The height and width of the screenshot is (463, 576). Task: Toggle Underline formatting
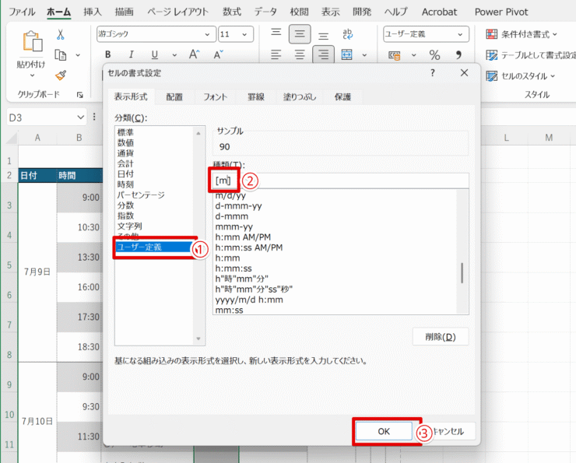pyautogui.click(x=155, y=54)
